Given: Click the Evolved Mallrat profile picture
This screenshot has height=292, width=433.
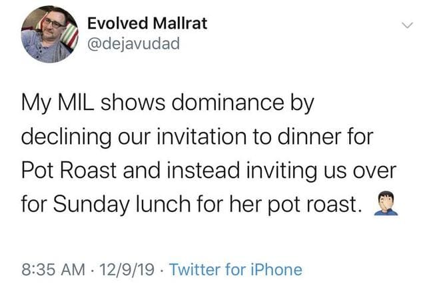Looking at the screenshot, I should coord(50,34).
